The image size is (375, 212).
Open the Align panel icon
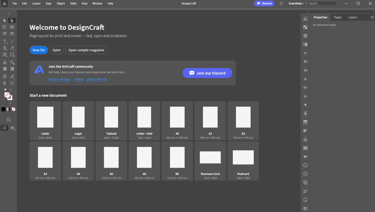(x=305, y=131)
